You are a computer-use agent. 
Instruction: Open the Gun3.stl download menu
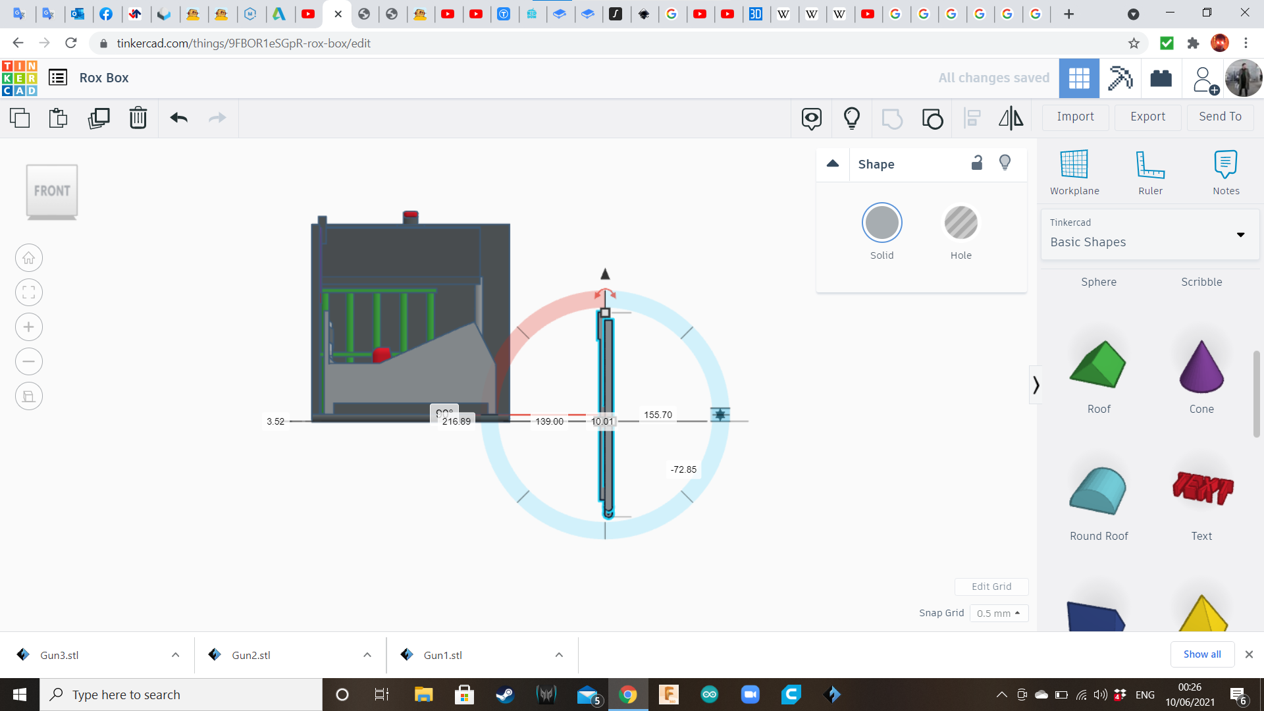coord(175,655)
